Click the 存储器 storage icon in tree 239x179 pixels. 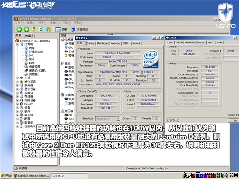[x=22, y=96]
